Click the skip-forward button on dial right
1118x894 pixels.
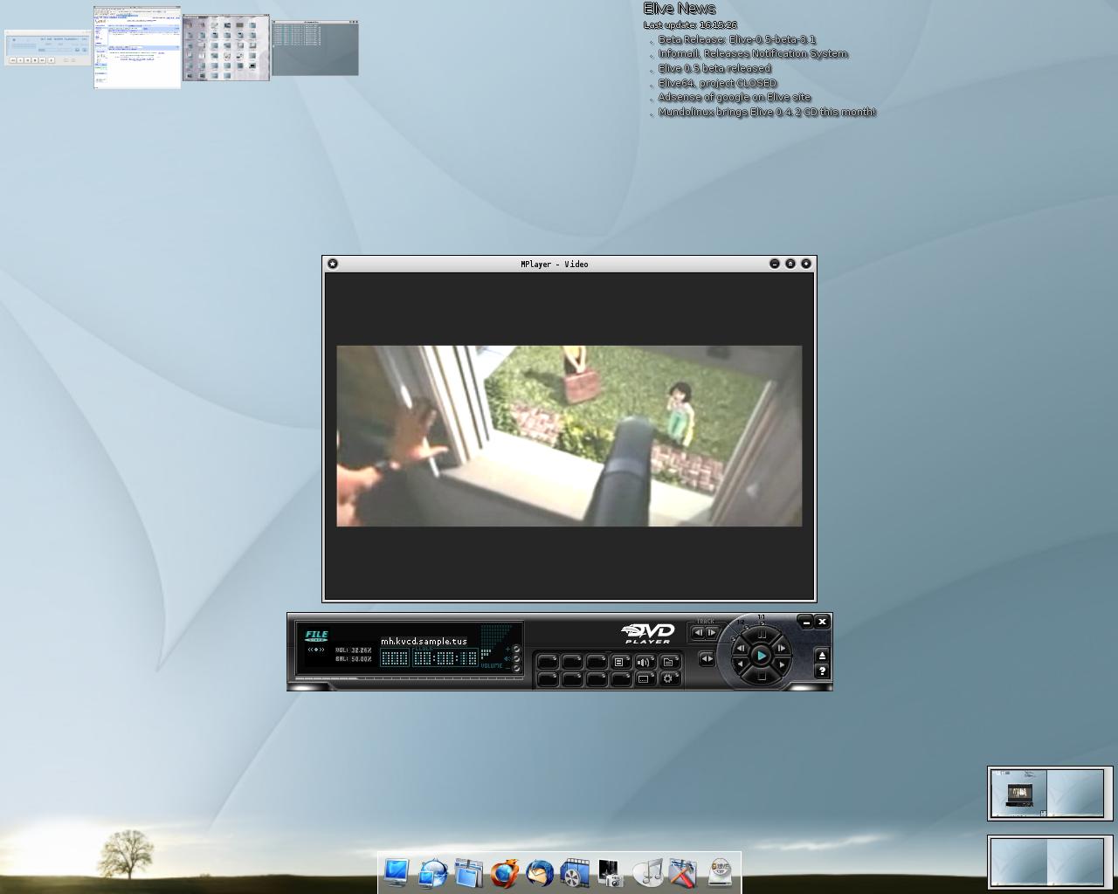click(x=781, y=649)
